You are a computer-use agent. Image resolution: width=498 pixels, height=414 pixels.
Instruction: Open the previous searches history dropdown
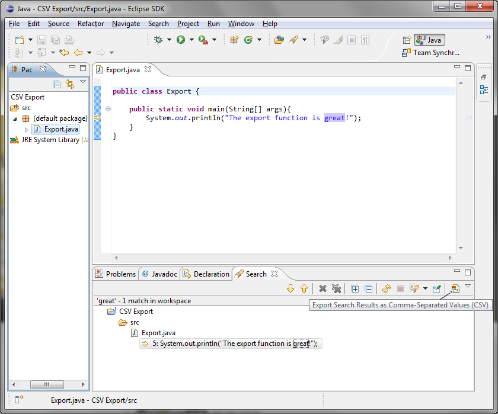[x=425, y=288]
